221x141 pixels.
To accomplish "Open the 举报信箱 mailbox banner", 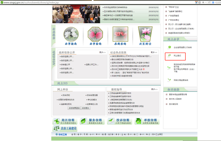I will point(147,121).
